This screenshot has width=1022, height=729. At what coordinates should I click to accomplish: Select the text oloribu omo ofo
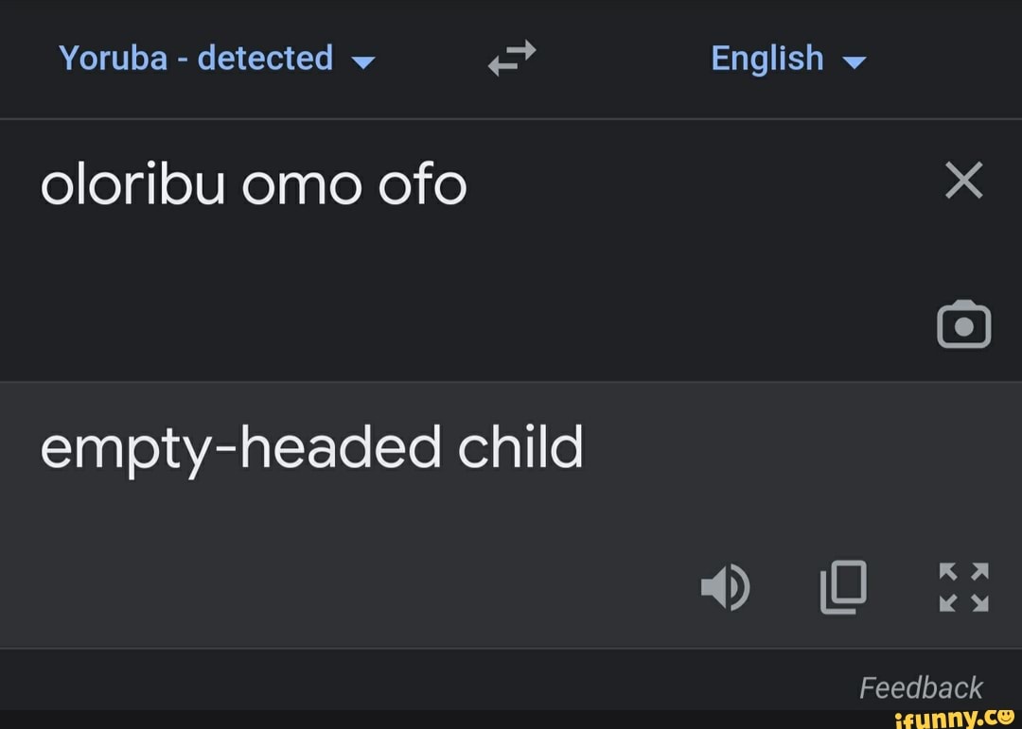click(x=254, y=185)
